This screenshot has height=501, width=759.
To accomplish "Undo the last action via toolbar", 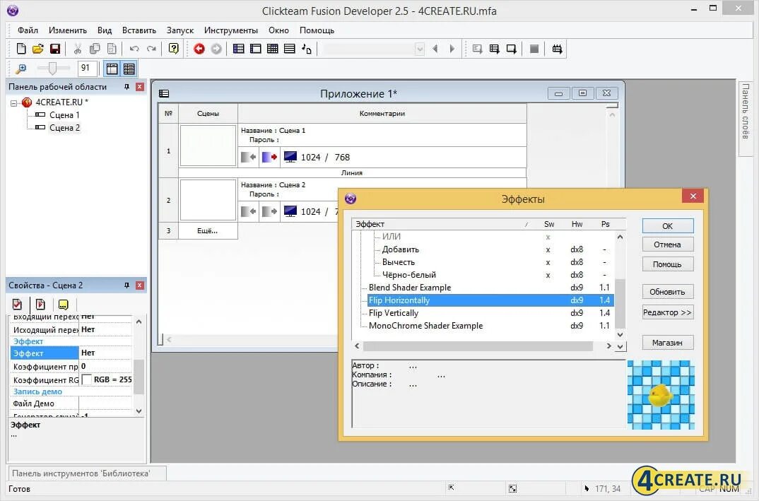I will [134, 49].
